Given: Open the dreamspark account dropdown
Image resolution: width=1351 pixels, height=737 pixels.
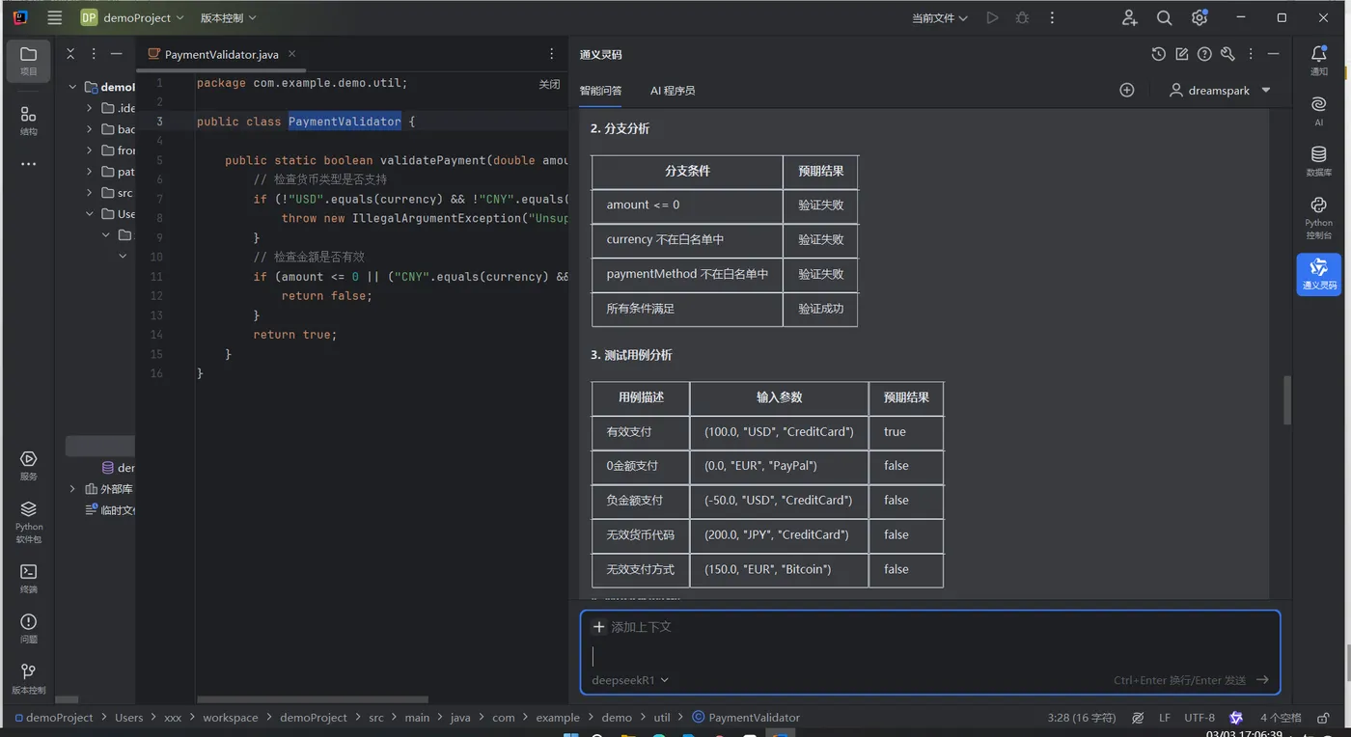Looking at the screenshot, I should pyautogui.click(x=1220, y=90).
